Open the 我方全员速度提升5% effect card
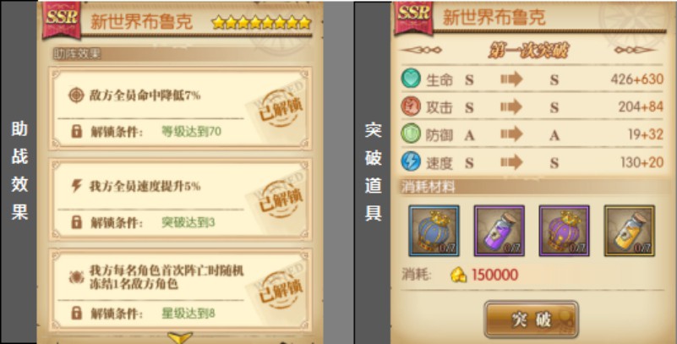677x344 pixels. tap(180, 199)
